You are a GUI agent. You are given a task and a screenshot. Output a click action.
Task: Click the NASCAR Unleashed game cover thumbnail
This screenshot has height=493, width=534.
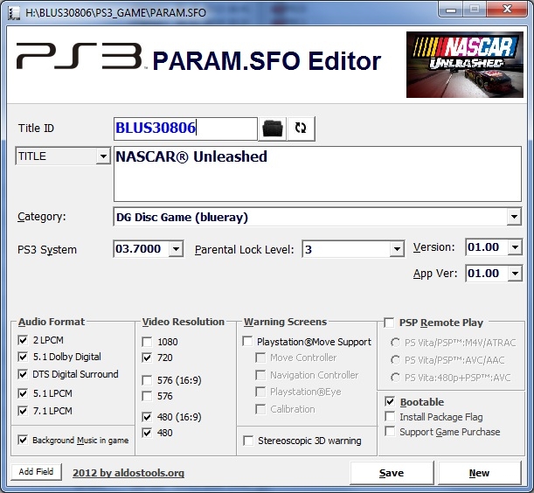[x=465, y=65]
